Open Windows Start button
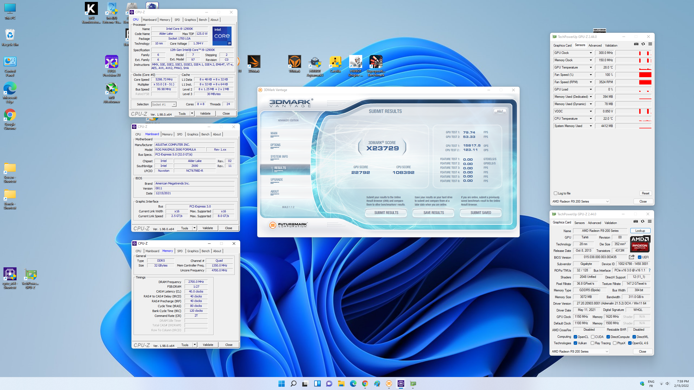This screenshot has height=390, width=694. 281,383
